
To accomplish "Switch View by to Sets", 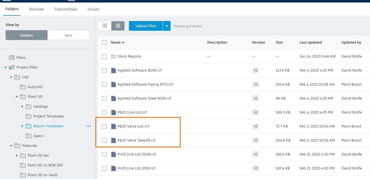I will [68, 35].
